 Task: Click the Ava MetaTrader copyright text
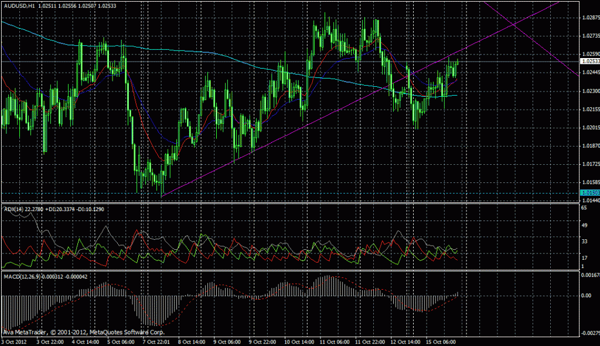point(67,331)
